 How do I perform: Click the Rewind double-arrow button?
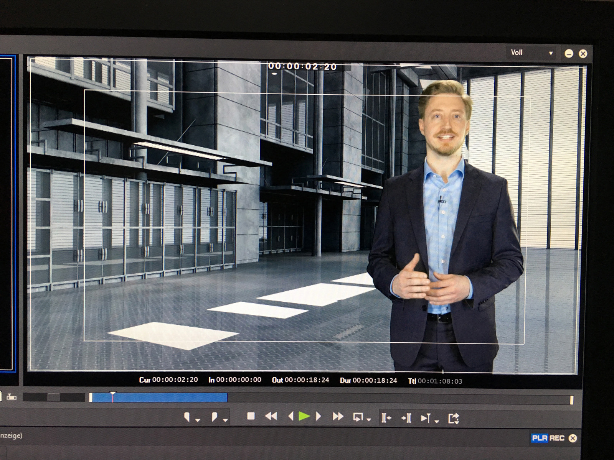[271, 416]
